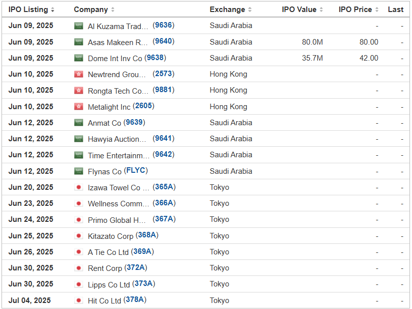Click Japan flag beside Lipps Co Ltd
This screenshot has height=309, width=412.
pyautogui.click(x=79, y=284)
